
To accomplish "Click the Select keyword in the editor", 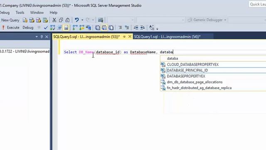I will [70, 52].
